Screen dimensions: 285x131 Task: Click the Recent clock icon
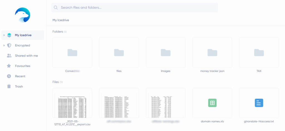(x=9, y=76)
